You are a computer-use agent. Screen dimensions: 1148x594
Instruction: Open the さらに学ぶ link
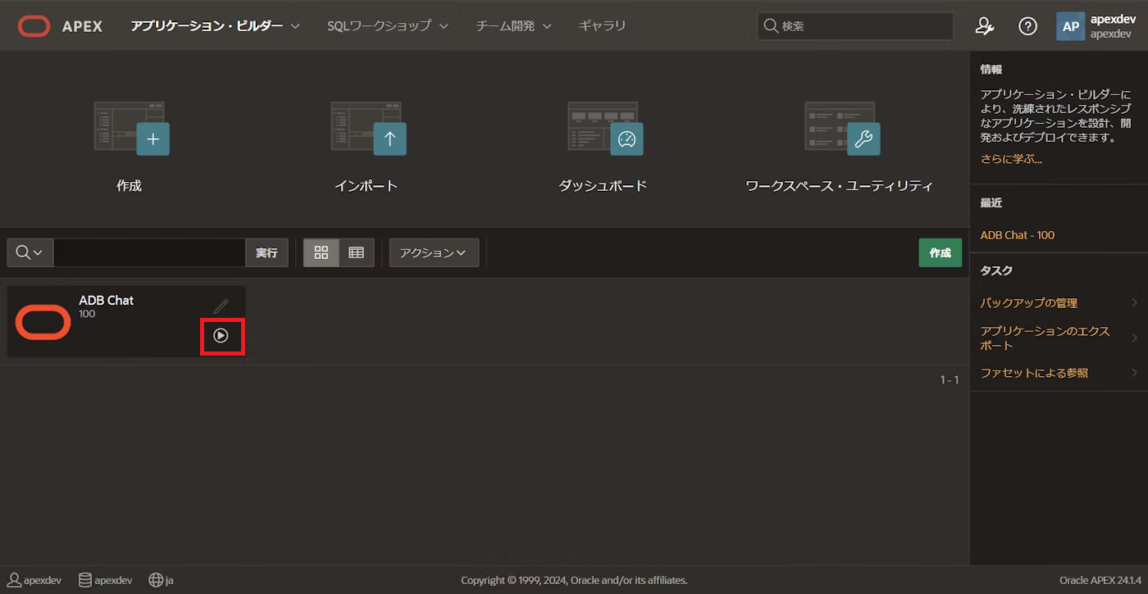(1011, 159)
